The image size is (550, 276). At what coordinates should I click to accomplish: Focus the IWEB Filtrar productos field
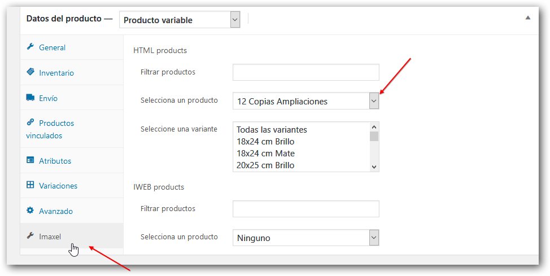click(x=306, y=209)
